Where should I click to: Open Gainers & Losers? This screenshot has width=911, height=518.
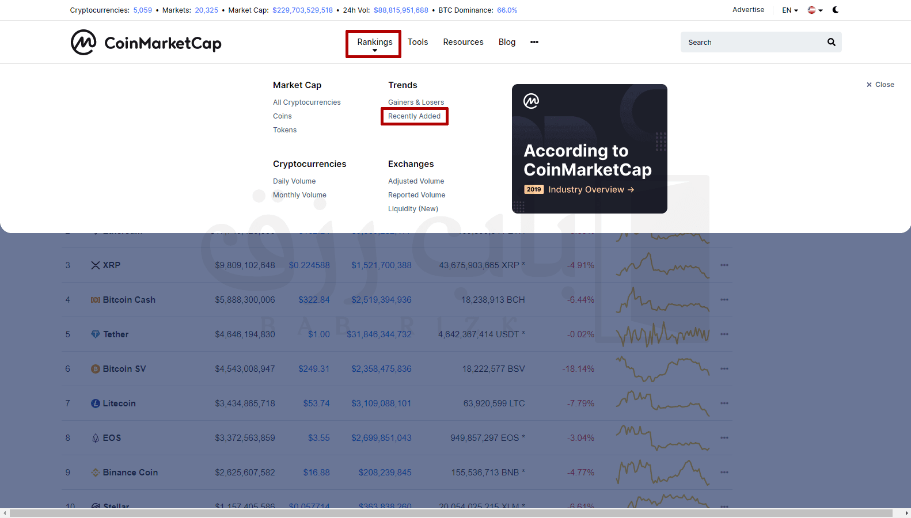pyautogui.click(x=416, y=102)
